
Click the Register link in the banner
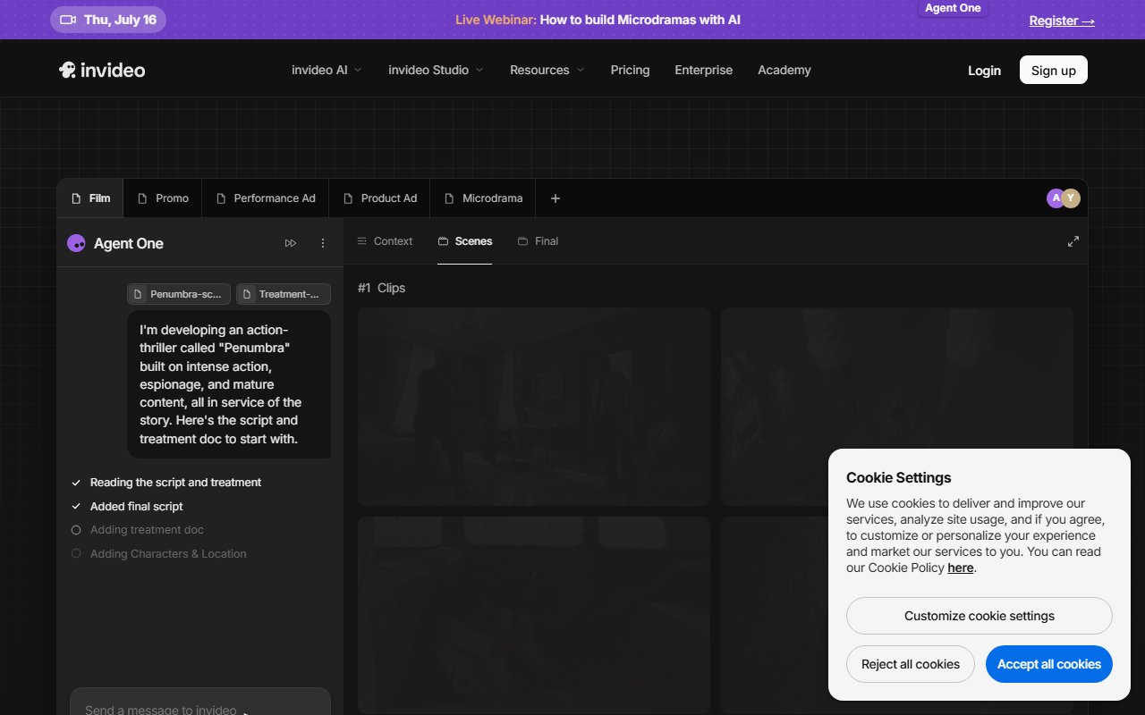tap(1062, 21)
